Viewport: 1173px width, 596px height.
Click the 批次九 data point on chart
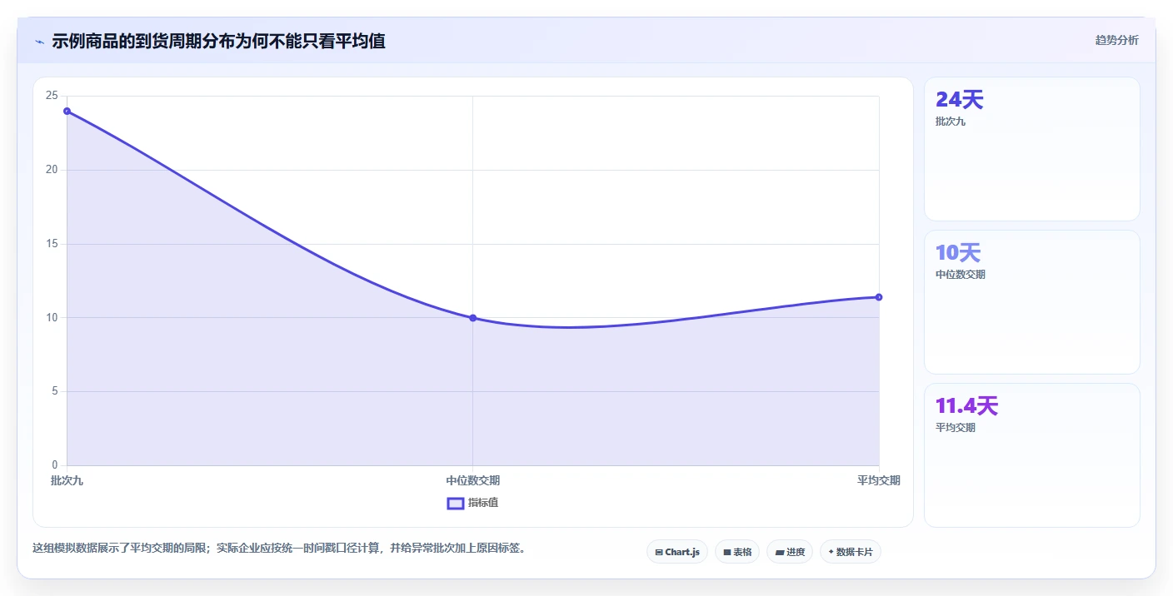pyautogui.click(x=67, y=111)
